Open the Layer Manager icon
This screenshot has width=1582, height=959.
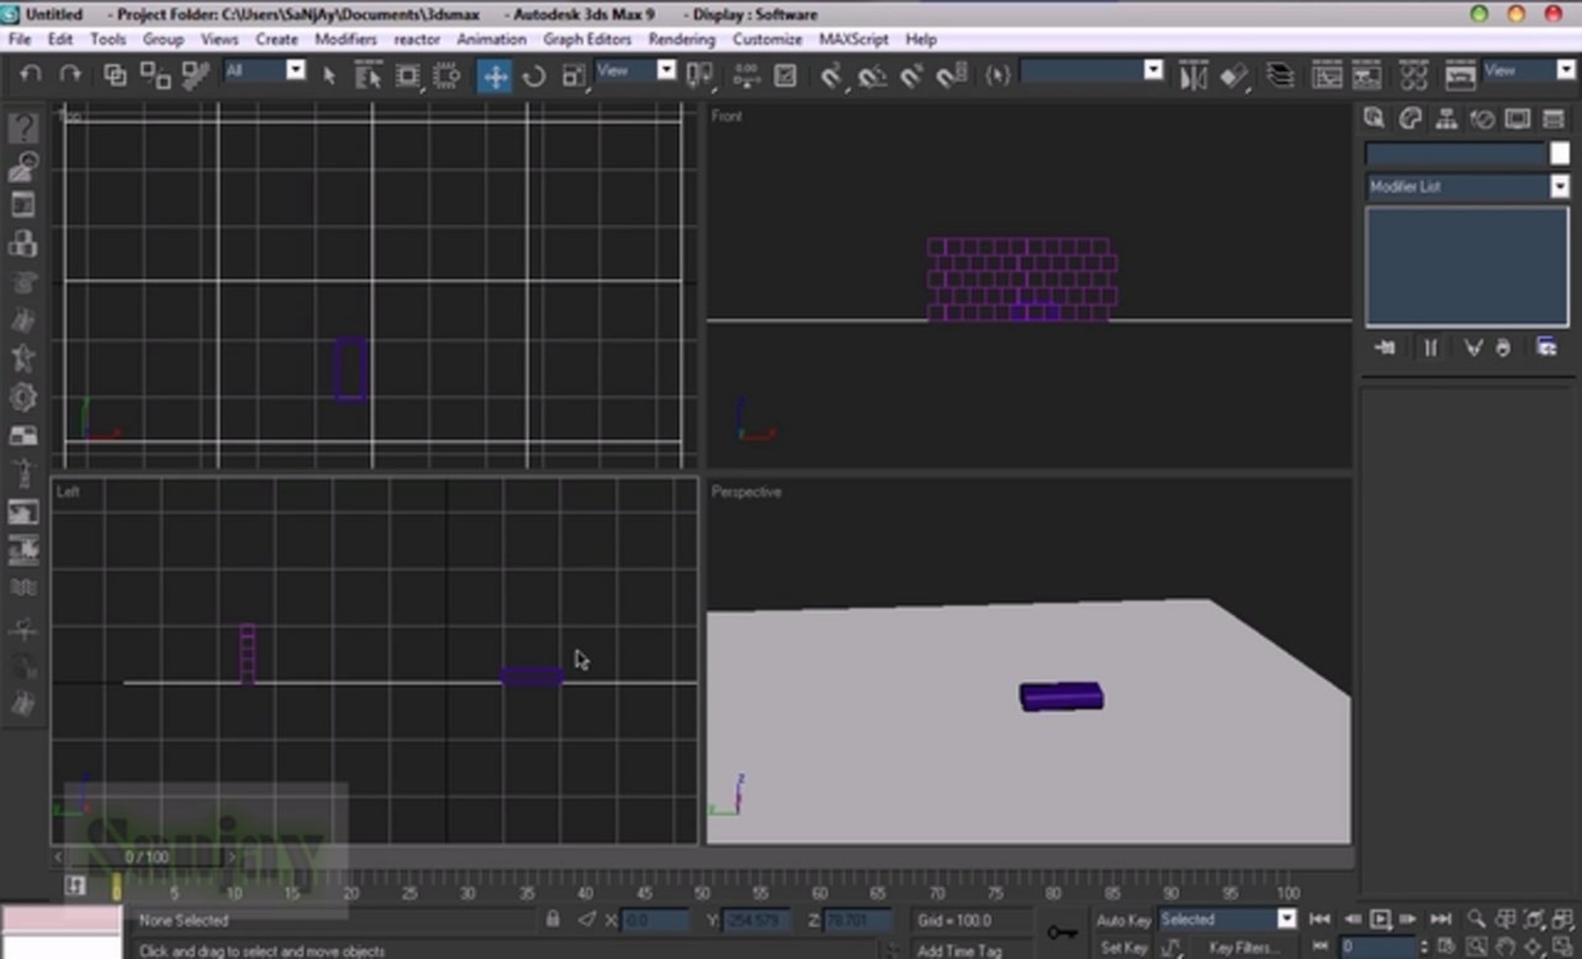[1279, 76]
